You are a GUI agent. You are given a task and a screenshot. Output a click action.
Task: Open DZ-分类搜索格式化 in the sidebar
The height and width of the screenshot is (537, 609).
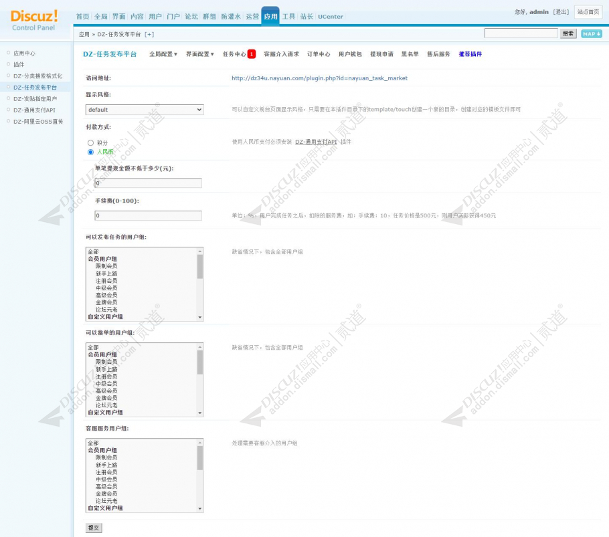(37, 76)
